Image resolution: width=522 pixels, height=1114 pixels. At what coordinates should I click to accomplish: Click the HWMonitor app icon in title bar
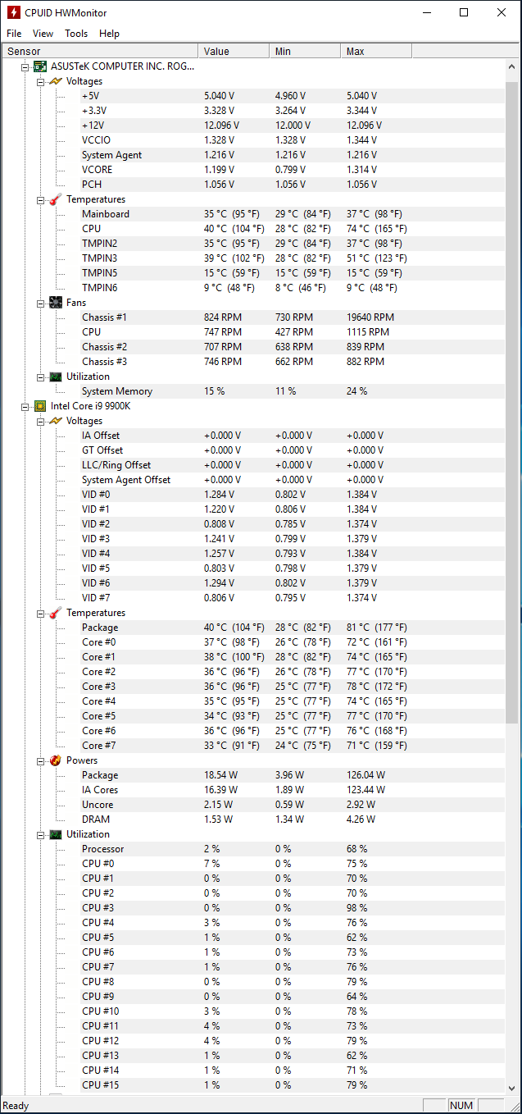[12, 12]
